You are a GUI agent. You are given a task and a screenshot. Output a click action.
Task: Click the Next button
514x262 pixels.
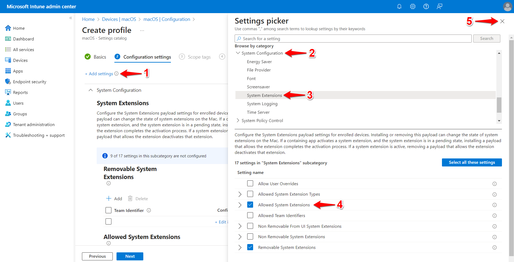tap(130, 256)
